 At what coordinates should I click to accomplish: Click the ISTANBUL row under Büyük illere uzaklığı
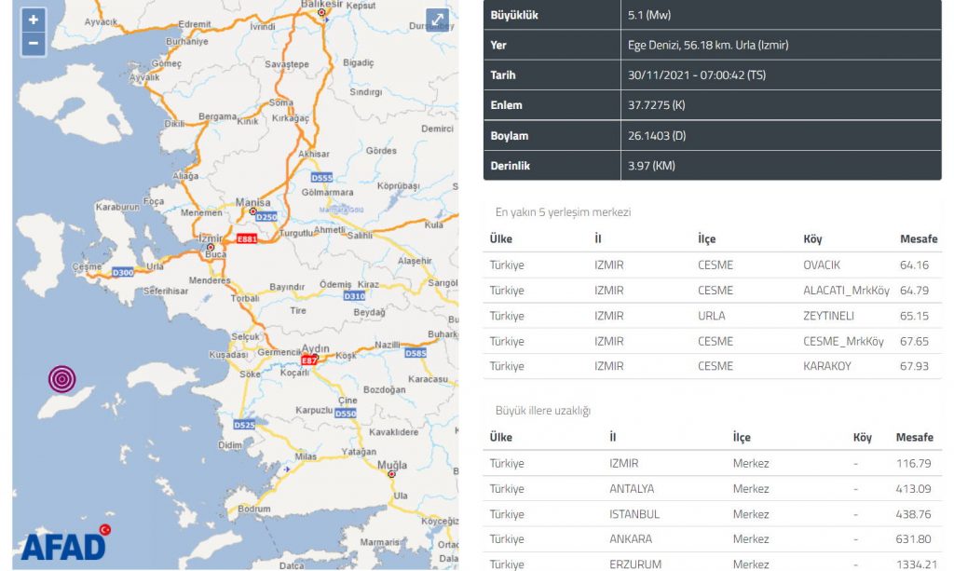(708, 513)
